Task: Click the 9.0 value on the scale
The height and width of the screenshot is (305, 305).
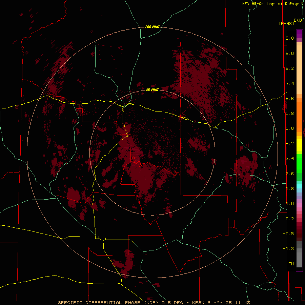Action: tap(290, 54)
